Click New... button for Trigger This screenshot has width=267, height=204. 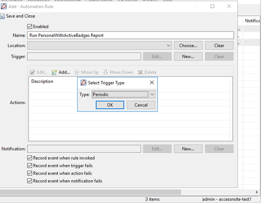(188, 56)
